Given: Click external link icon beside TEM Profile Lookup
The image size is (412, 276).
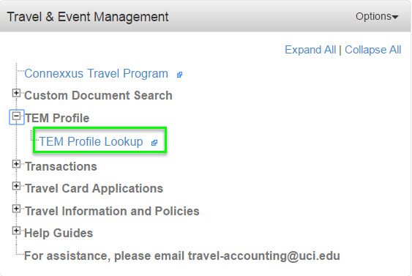Looking at the screenshot, I should tap(154, 143).
